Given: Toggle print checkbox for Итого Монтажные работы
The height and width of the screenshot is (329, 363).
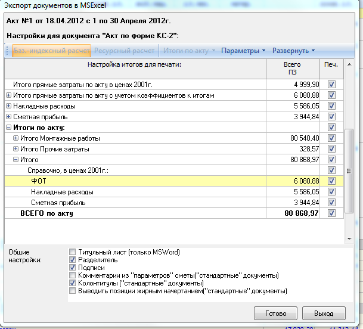Looking at the screenshot, I should [x=331, y=138].
